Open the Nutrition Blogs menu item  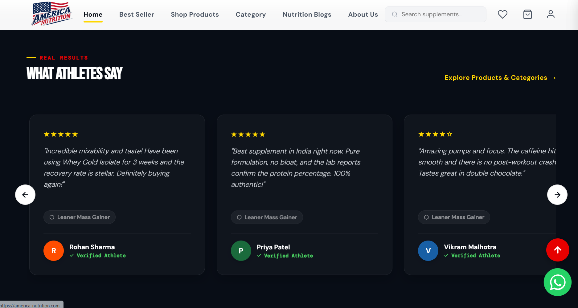pos(307,14)
